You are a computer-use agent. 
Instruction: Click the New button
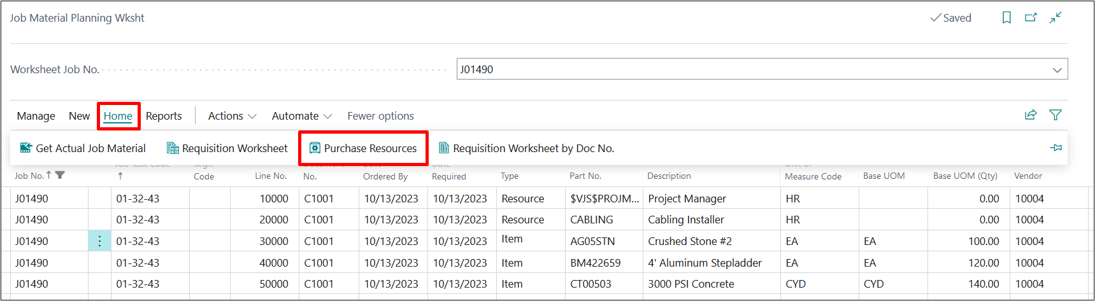point(79,116)
